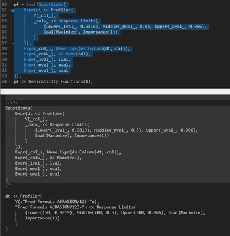Click 'lval' argument on editor line 20
The image size is (230, 236).
63,60
